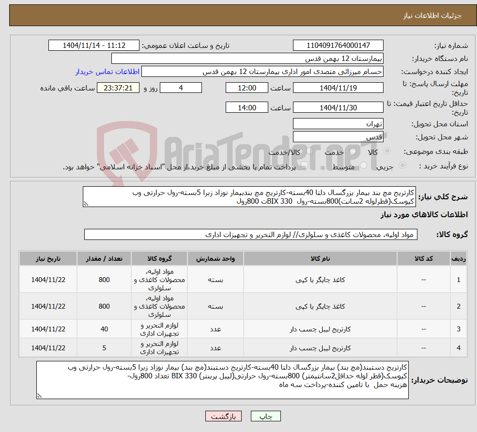The image size is (477, 432).
Task: Select the کالا radio button
Action: pos(387,150)
